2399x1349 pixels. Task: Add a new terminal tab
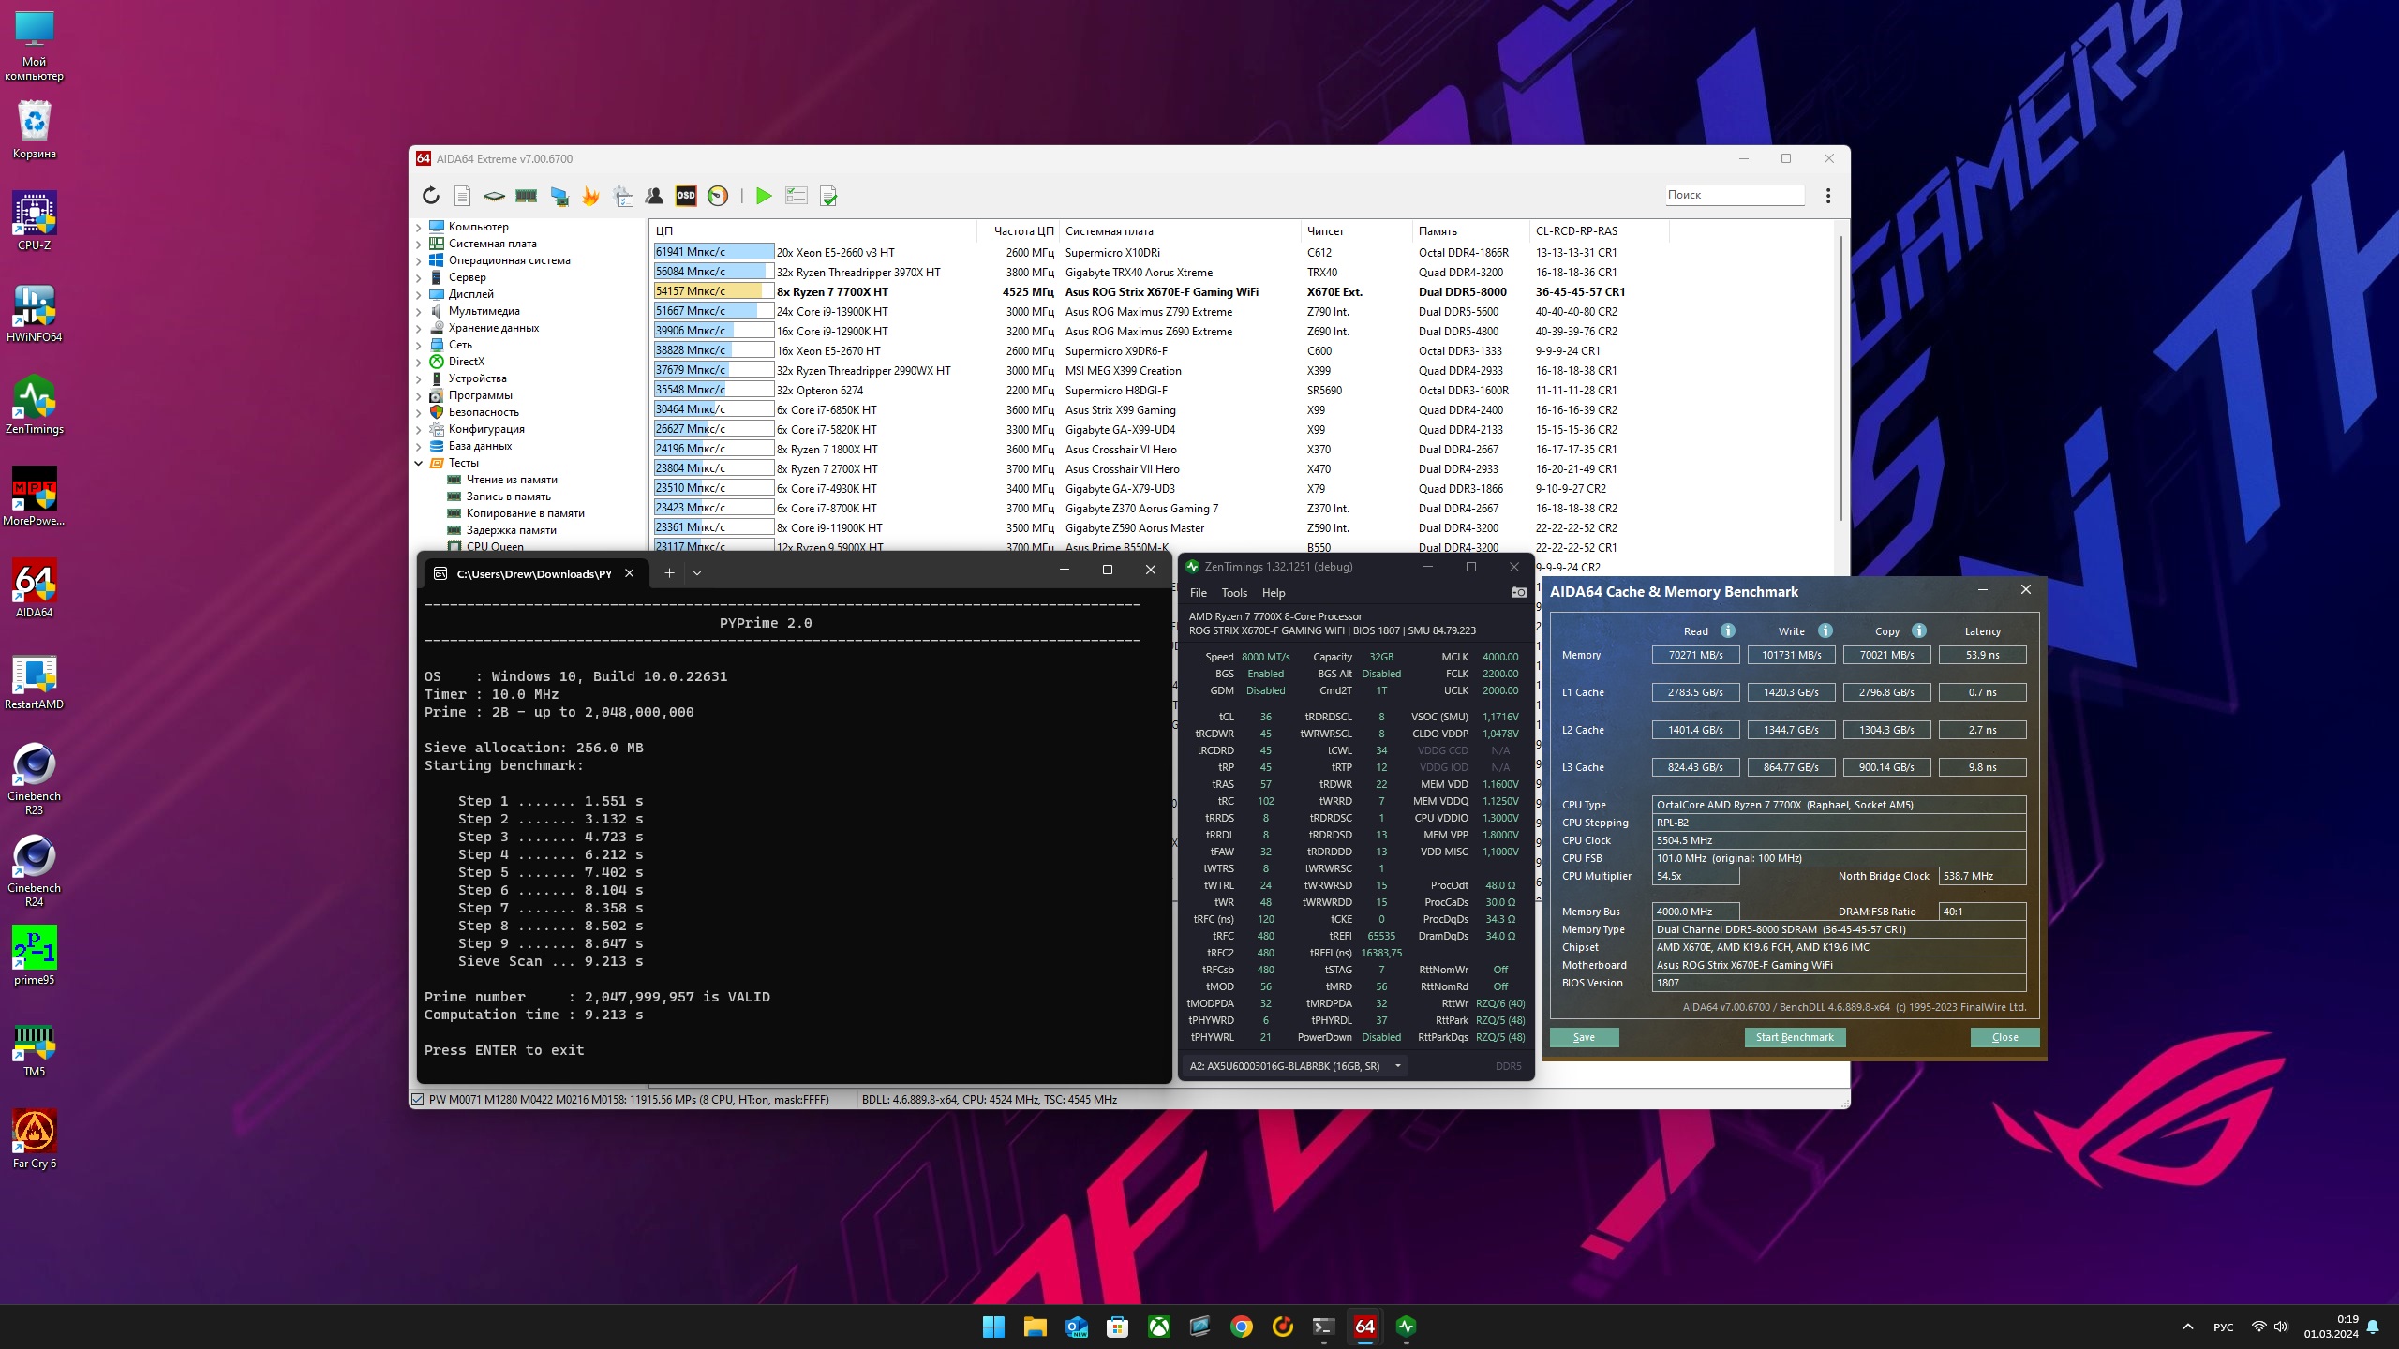pos(669,573)
